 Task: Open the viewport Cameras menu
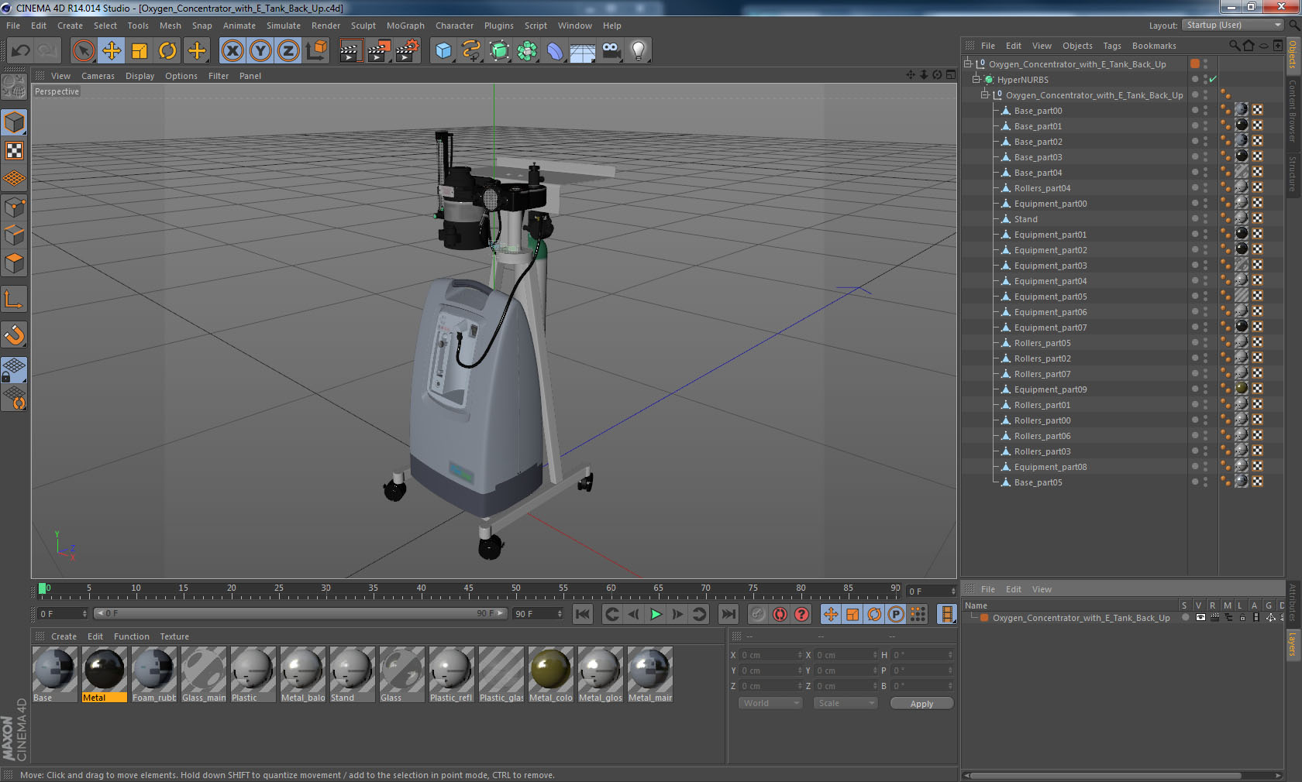pyautogui.click(x=98, y=76)
